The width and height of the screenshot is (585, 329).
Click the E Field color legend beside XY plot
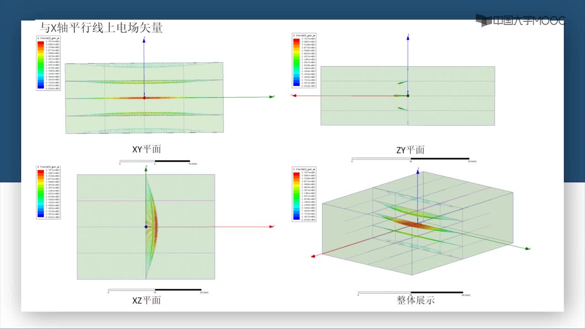[48, 63]
